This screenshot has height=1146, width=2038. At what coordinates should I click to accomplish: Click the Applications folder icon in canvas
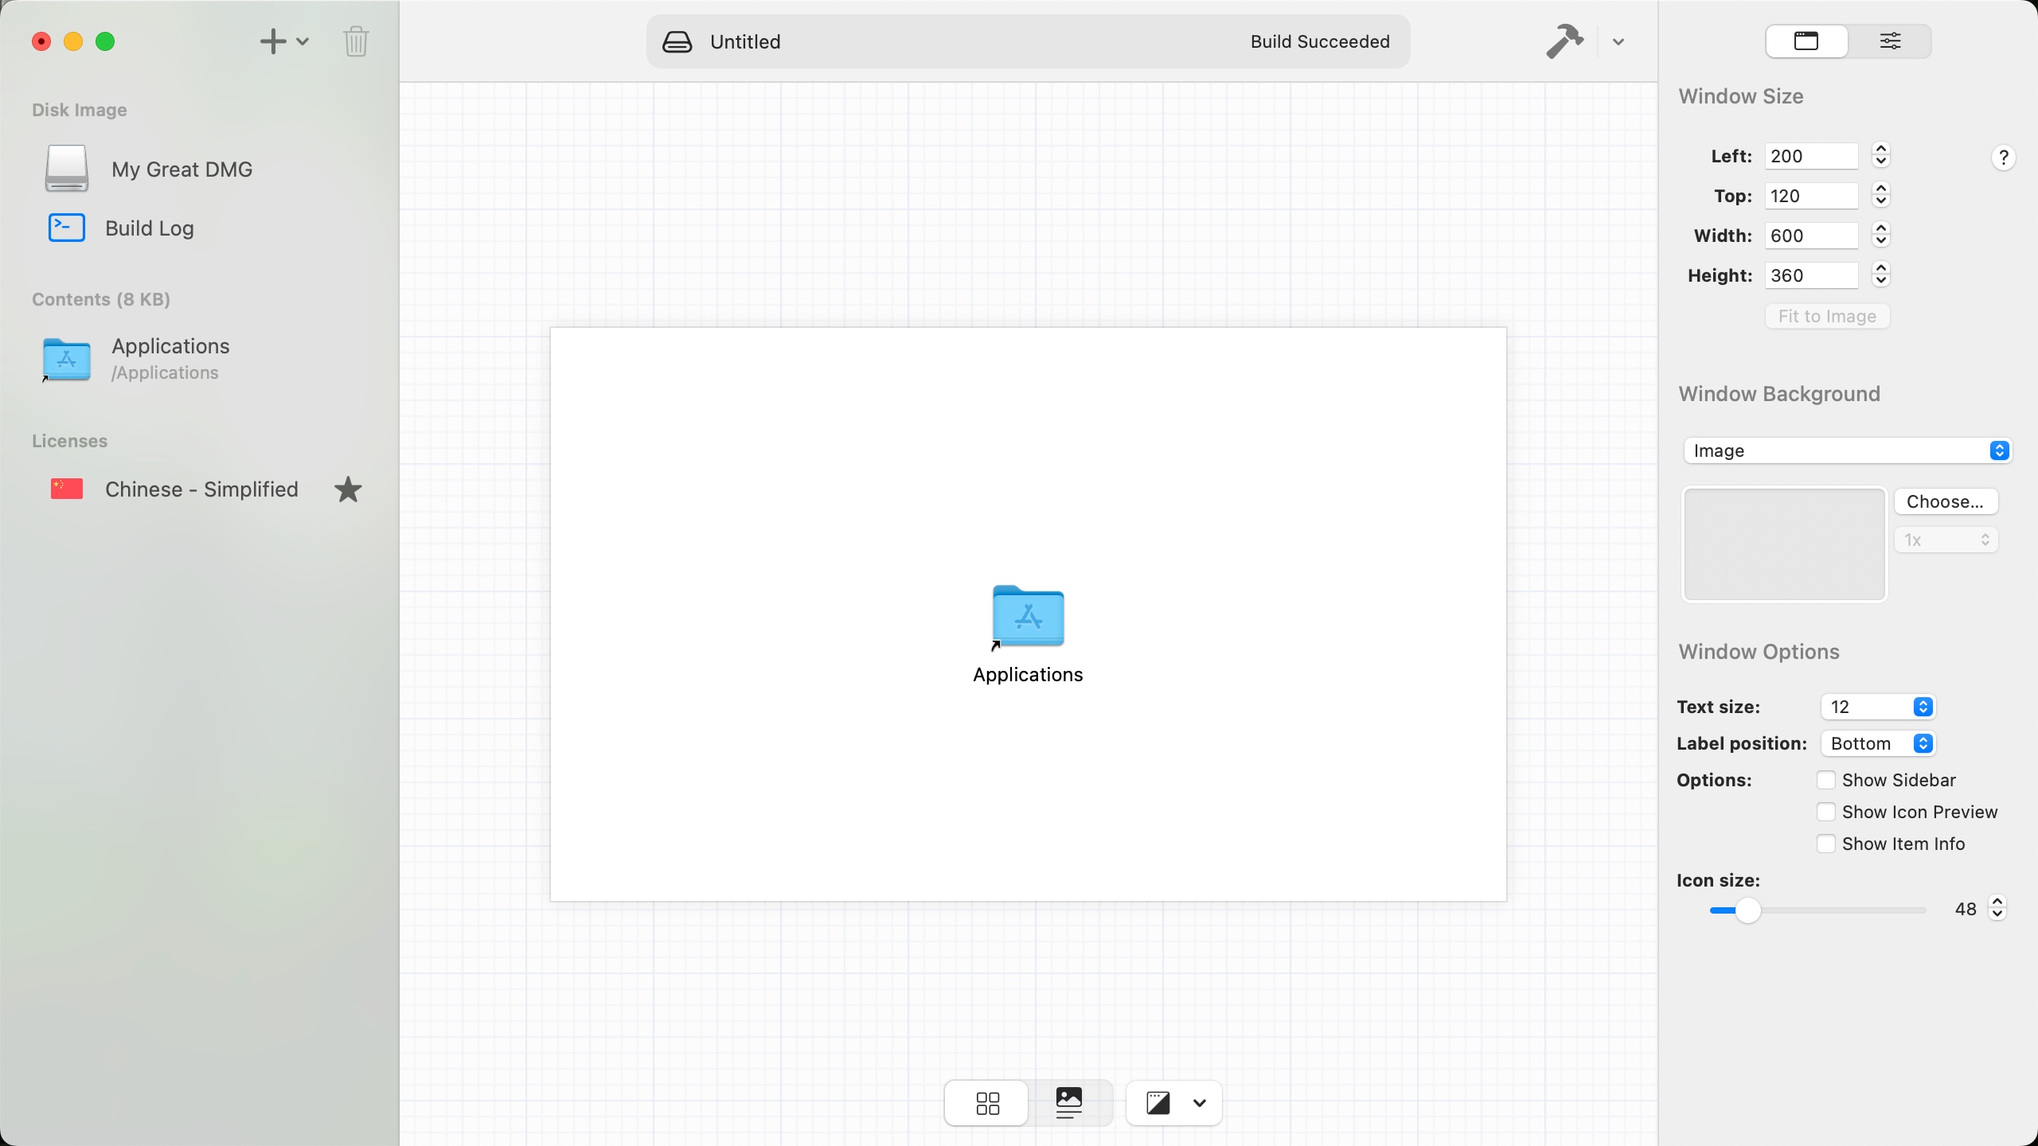tap(1028, 618)
